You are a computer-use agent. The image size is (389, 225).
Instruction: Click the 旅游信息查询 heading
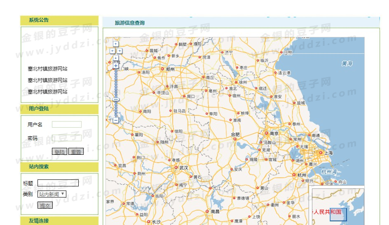click(130, 23)
